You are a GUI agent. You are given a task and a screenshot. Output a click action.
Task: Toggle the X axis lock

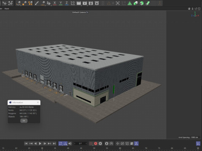coord(55,3)
